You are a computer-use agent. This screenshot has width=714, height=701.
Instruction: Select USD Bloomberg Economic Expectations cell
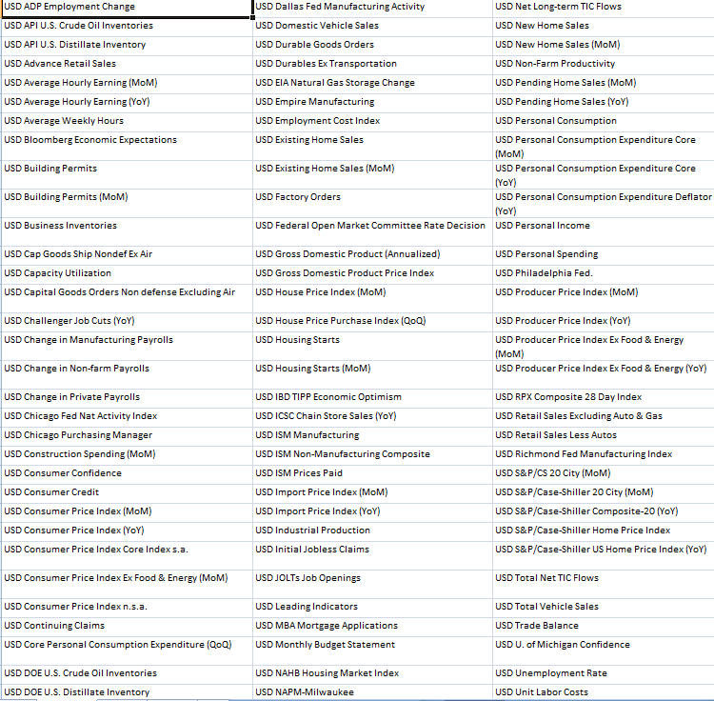click(127, 147)
